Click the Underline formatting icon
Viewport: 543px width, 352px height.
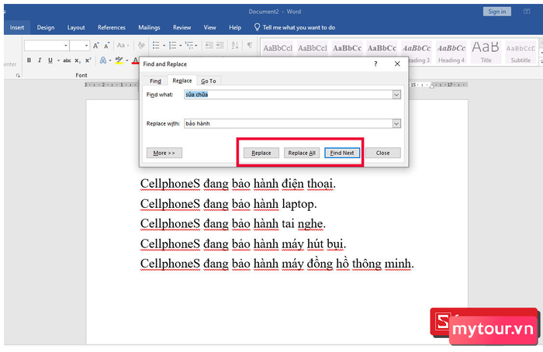[x=50, y=60]
